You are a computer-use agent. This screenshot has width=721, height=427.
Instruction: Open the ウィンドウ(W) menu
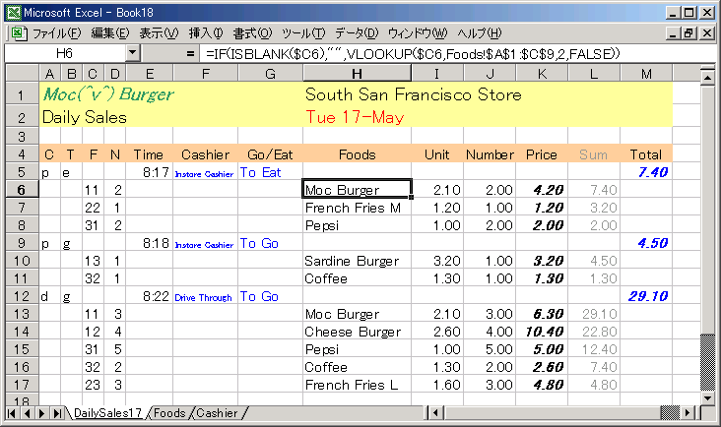[418, 33]
